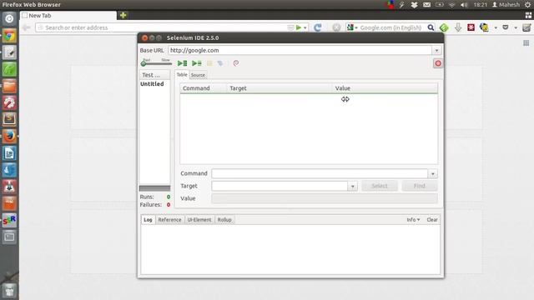
Task: Open the Base URL dropdown arrow
Action: pos(436,50)
